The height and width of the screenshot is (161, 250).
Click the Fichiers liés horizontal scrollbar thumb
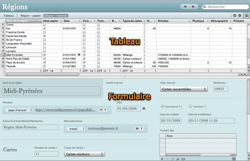[183, 155]
